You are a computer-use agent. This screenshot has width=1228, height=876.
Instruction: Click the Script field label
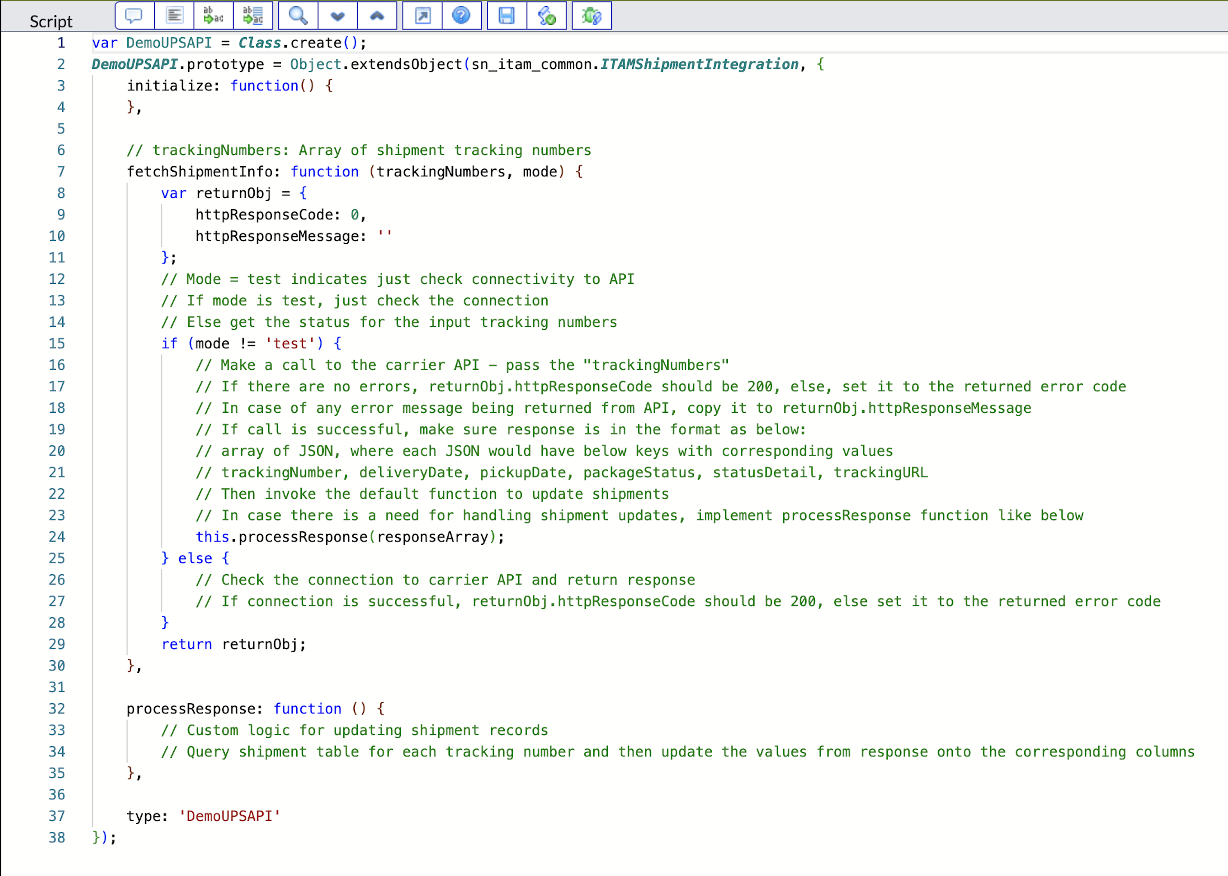[x=51, y=21]
